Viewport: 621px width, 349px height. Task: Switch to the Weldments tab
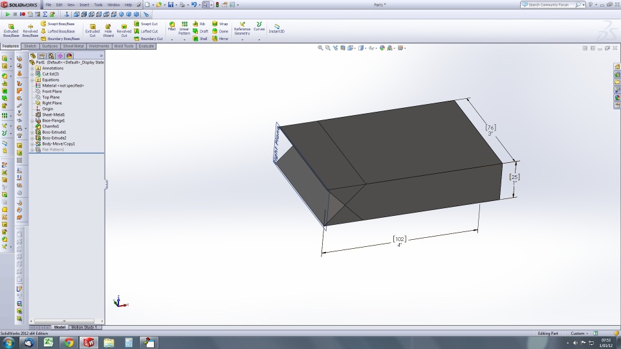pos(98,47)
